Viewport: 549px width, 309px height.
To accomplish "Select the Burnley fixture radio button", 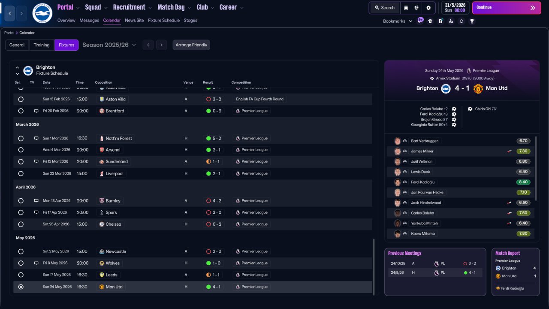I will click(21, 201).
